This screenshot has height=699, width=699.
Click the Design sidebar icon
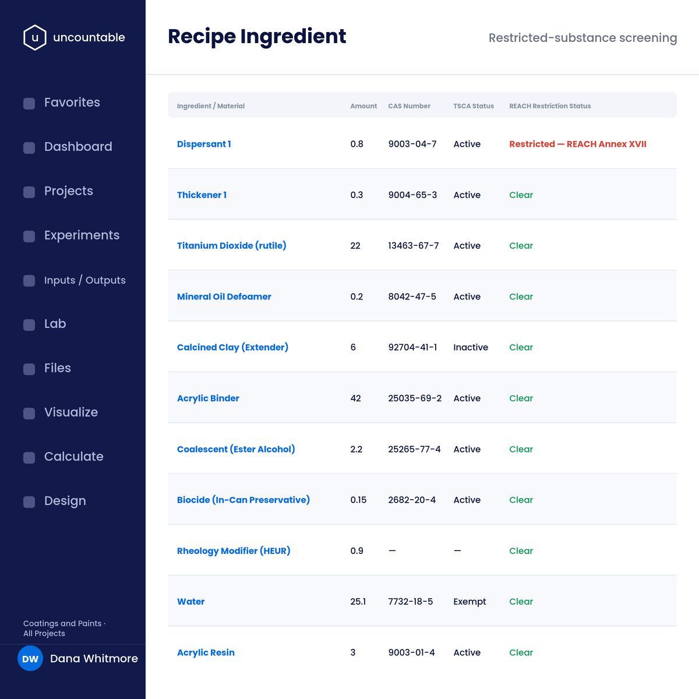click(29, 502)
